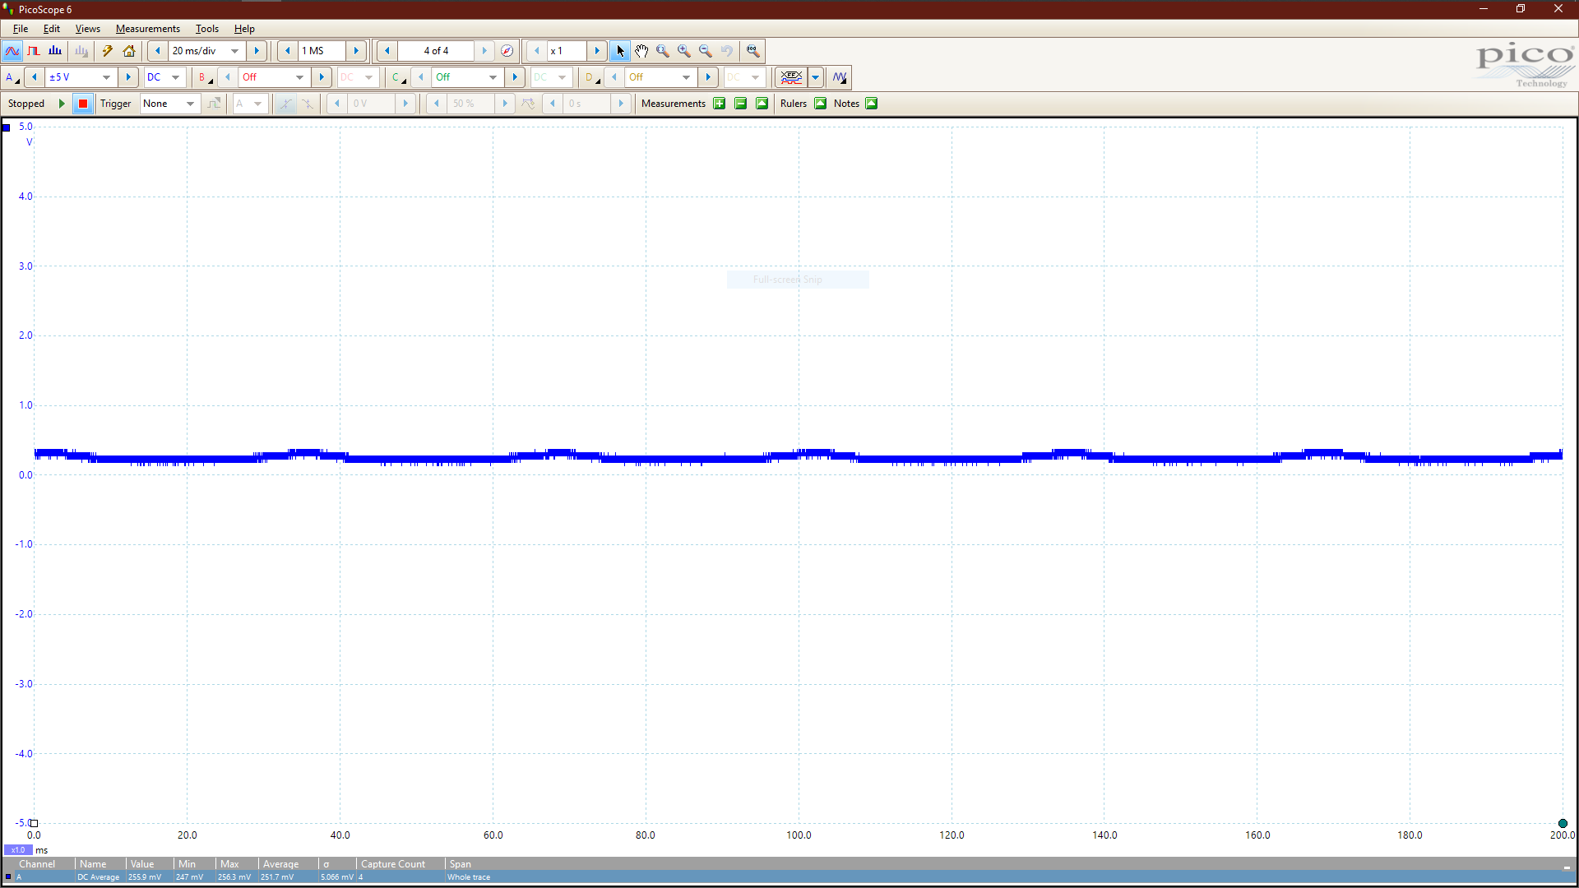Screen dimensions: 1579x888
Task: Open the Tools menu
Action: (206, 29)
